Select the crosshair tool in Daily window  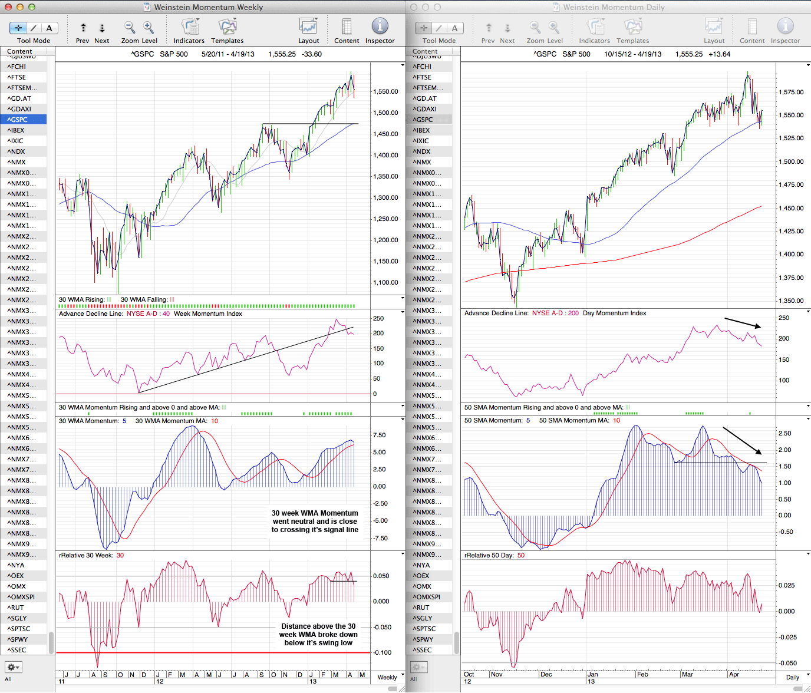424,28
